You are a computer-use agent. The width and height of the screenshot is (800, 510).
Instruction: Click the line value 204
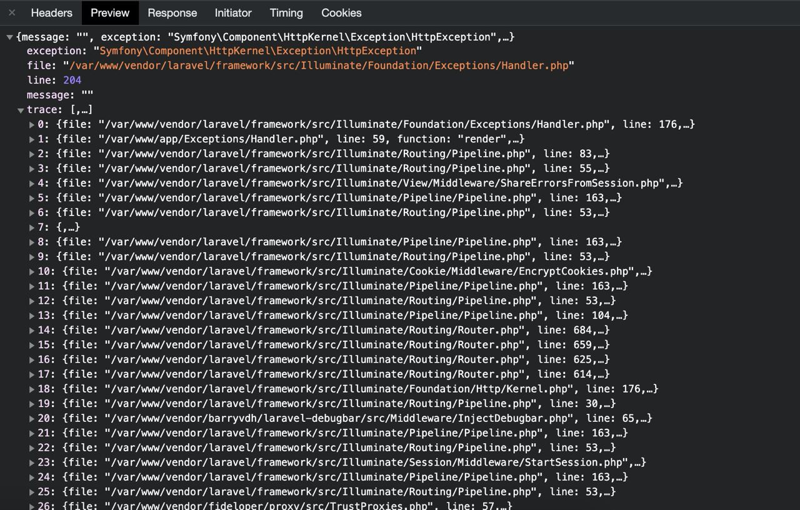[72, 81]
